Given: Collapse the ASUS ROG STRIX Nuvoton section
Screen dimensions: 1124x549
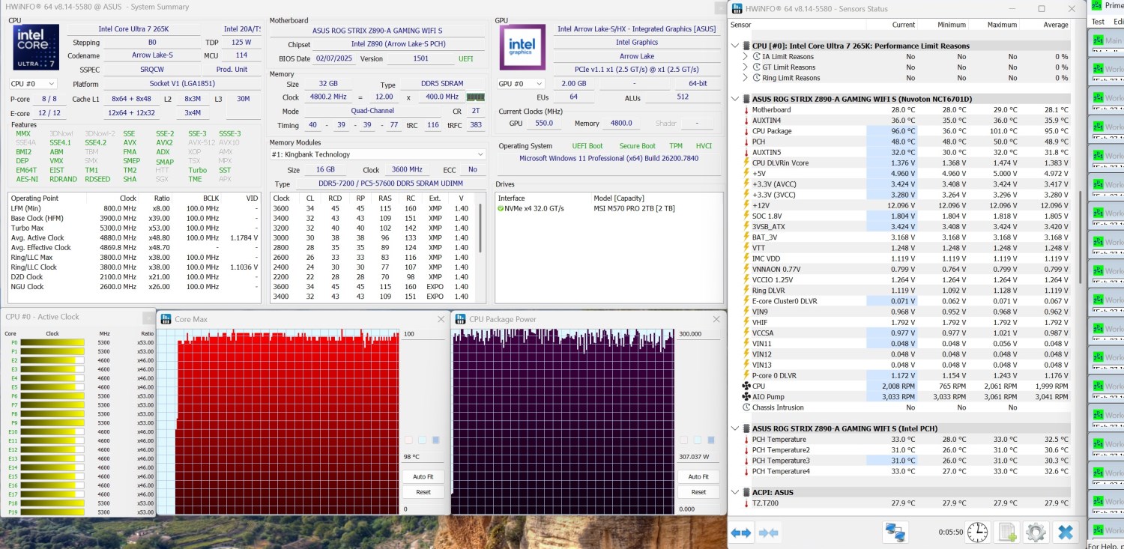Looking at the screenshot, I should pos(735,99).
